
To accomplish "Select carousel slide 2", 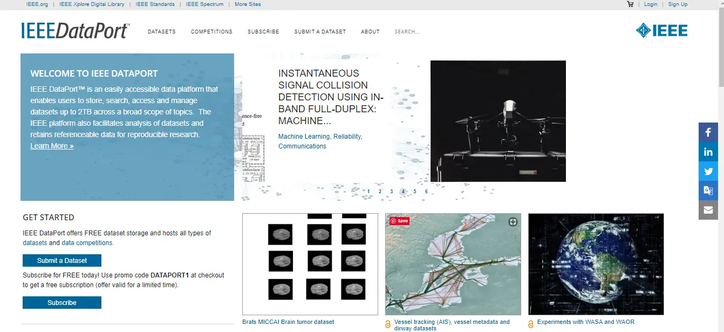I will tap(380, 192).
